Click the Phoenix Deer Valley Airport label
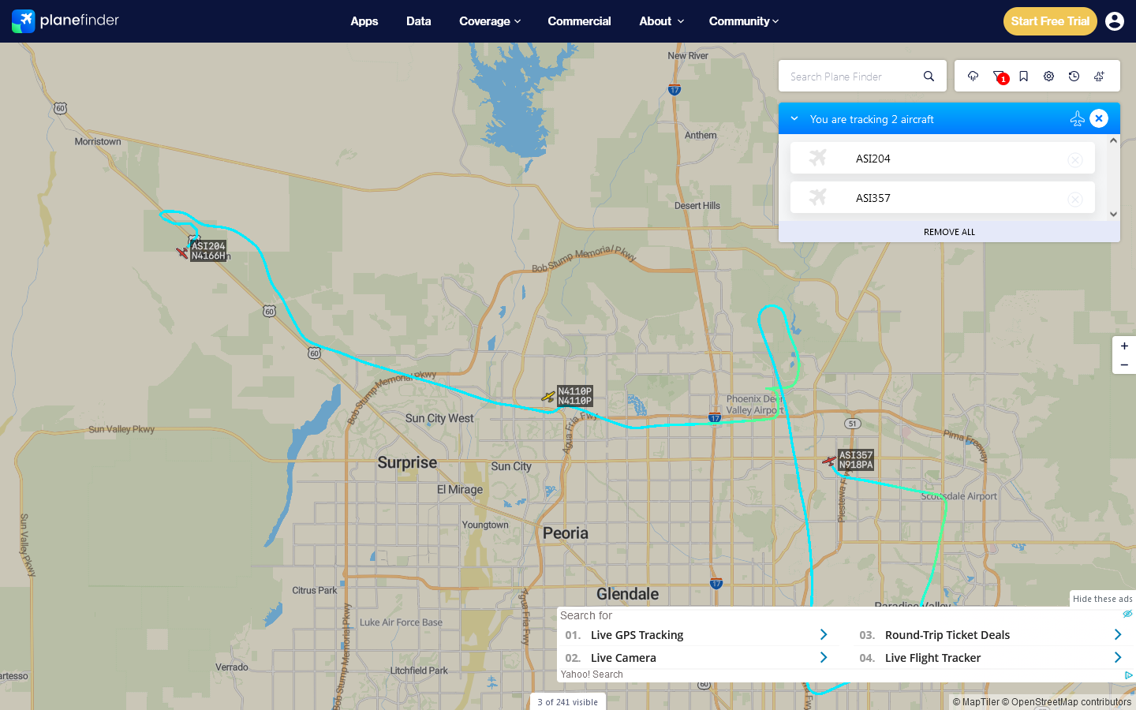1136x710 pixels. (x=754, y=405)
